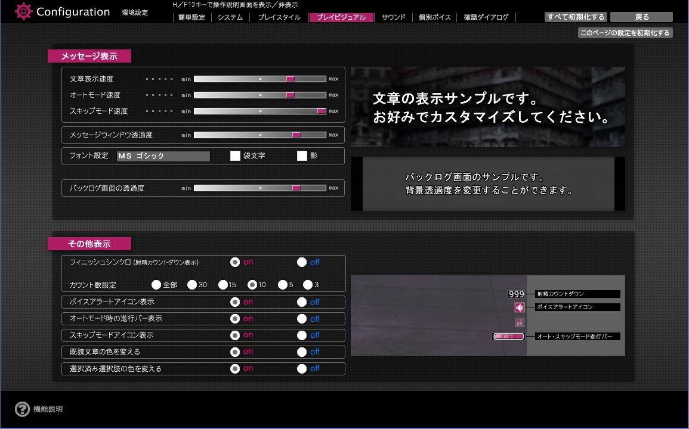Set フィニッシュシンクロ to off

tap(301, 262)
